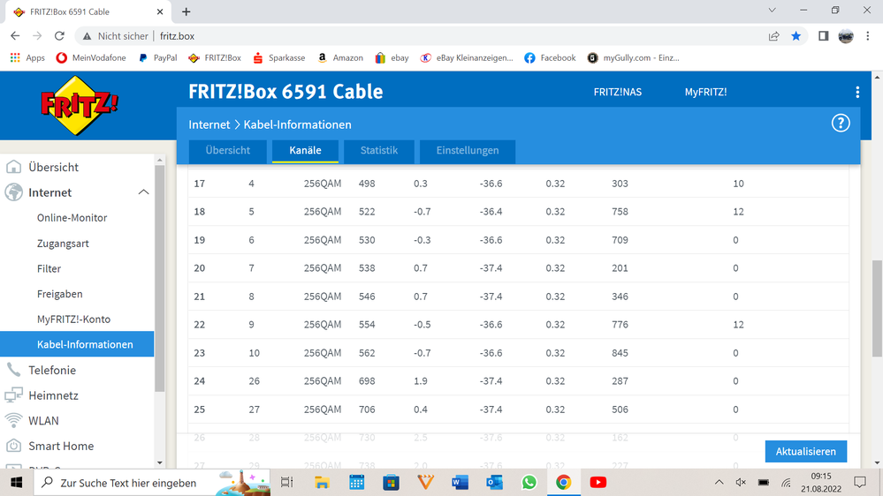Close the FRITZ!Box 6591 Cable tab
Screen dimensions: 883x496
(x=160, y=11)
